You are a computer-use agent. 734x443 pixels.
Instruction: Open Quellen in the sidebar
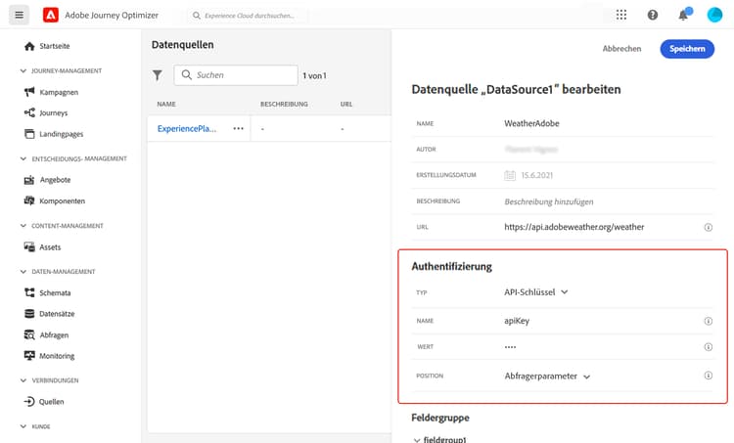pos(44,401)
